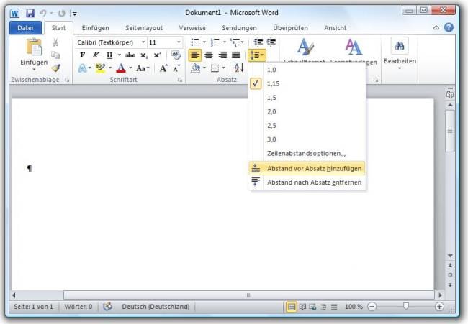This screenshot has height=324, width=468.
Task: Click the Bearbeiten binoculars icon
Action: click(400, 46)
